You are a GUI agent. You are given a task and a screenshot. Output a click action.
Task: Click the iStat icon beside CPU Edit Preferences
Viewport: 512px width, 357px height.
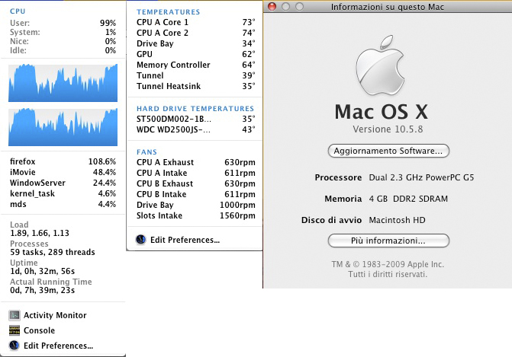[x=14, y=346]
